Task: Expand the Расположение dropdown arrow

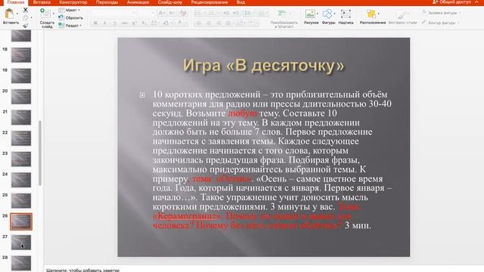Action: tap(379, 14)
